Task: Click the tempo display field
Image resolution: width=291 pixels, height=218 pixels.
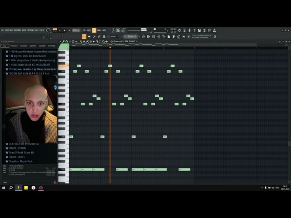Action: click(x=76, y=30)
